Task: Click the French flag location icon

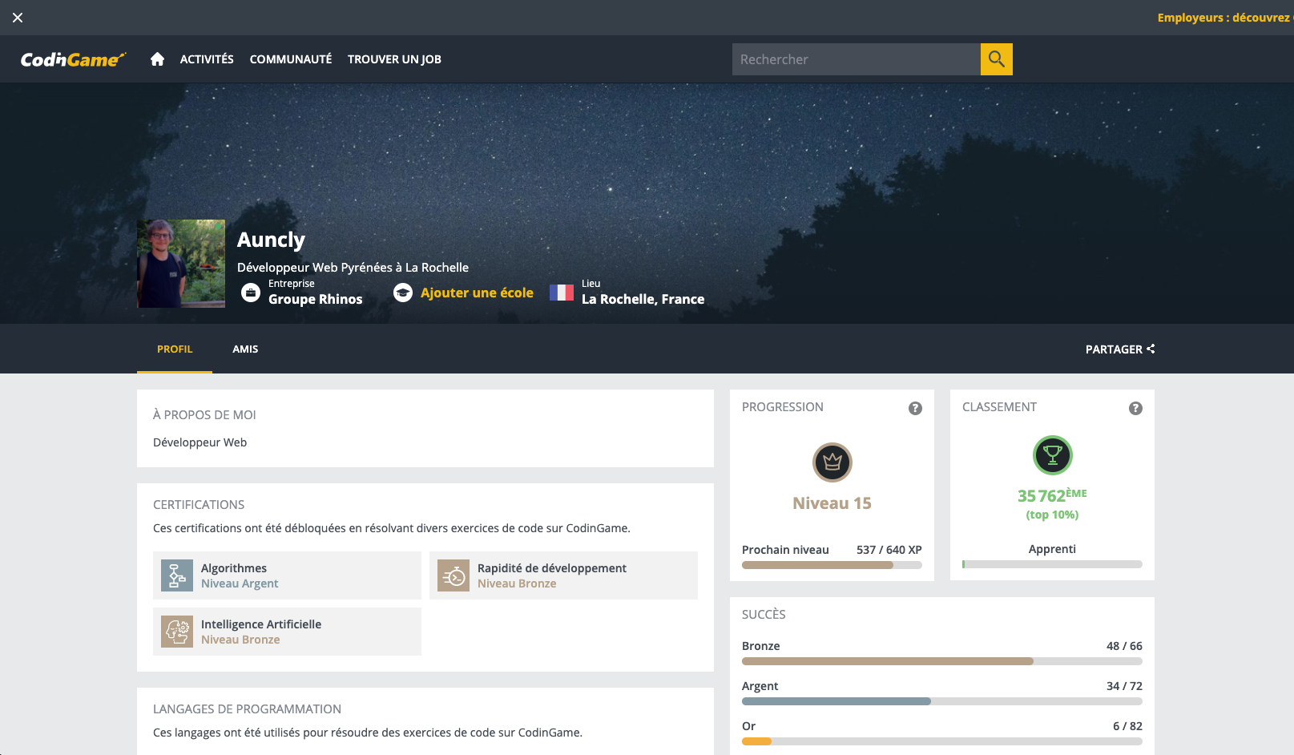Action: pos(561,293)
